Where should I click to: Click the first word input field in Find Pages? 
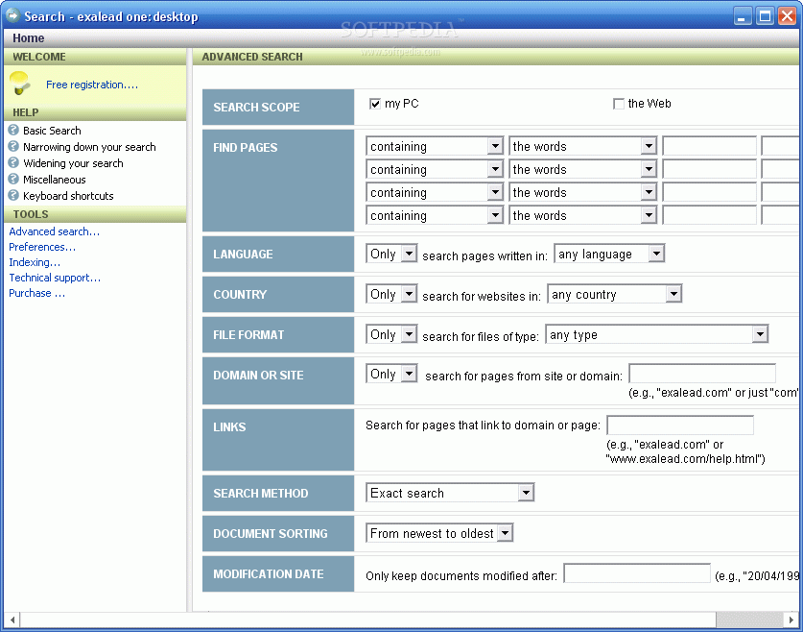click(x=709, y=146)
